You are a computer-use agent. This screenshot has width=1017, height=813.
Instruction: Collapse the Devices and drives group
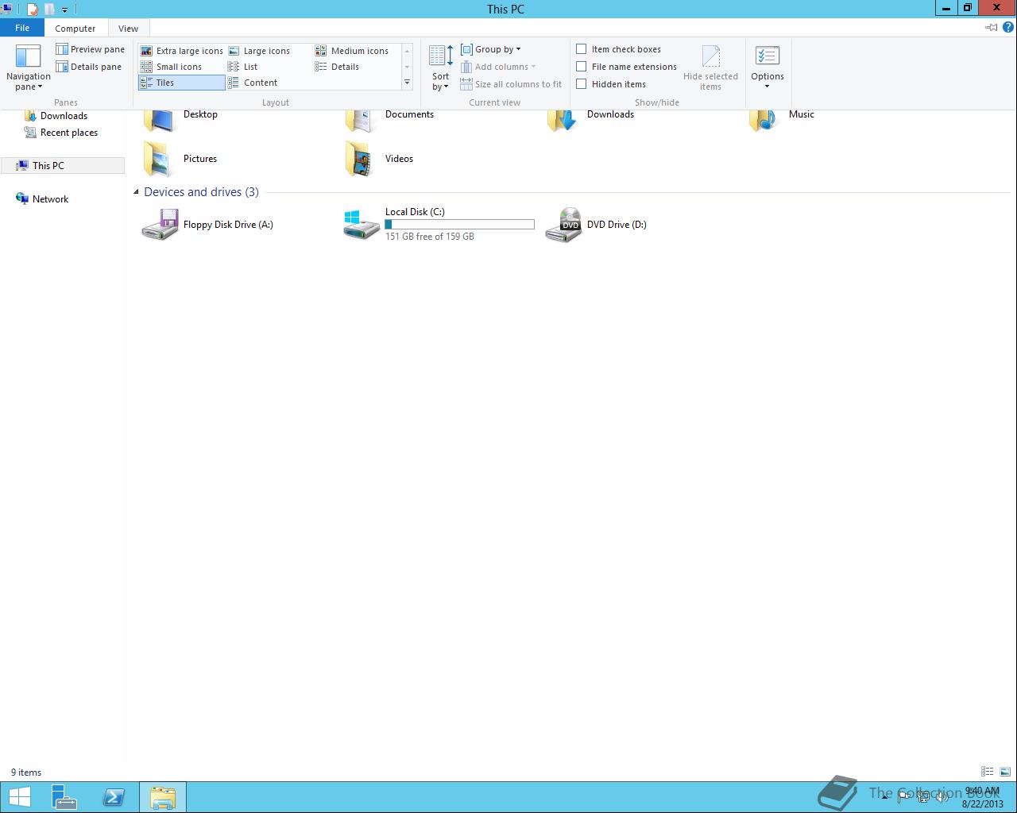[x=137, y=192]
